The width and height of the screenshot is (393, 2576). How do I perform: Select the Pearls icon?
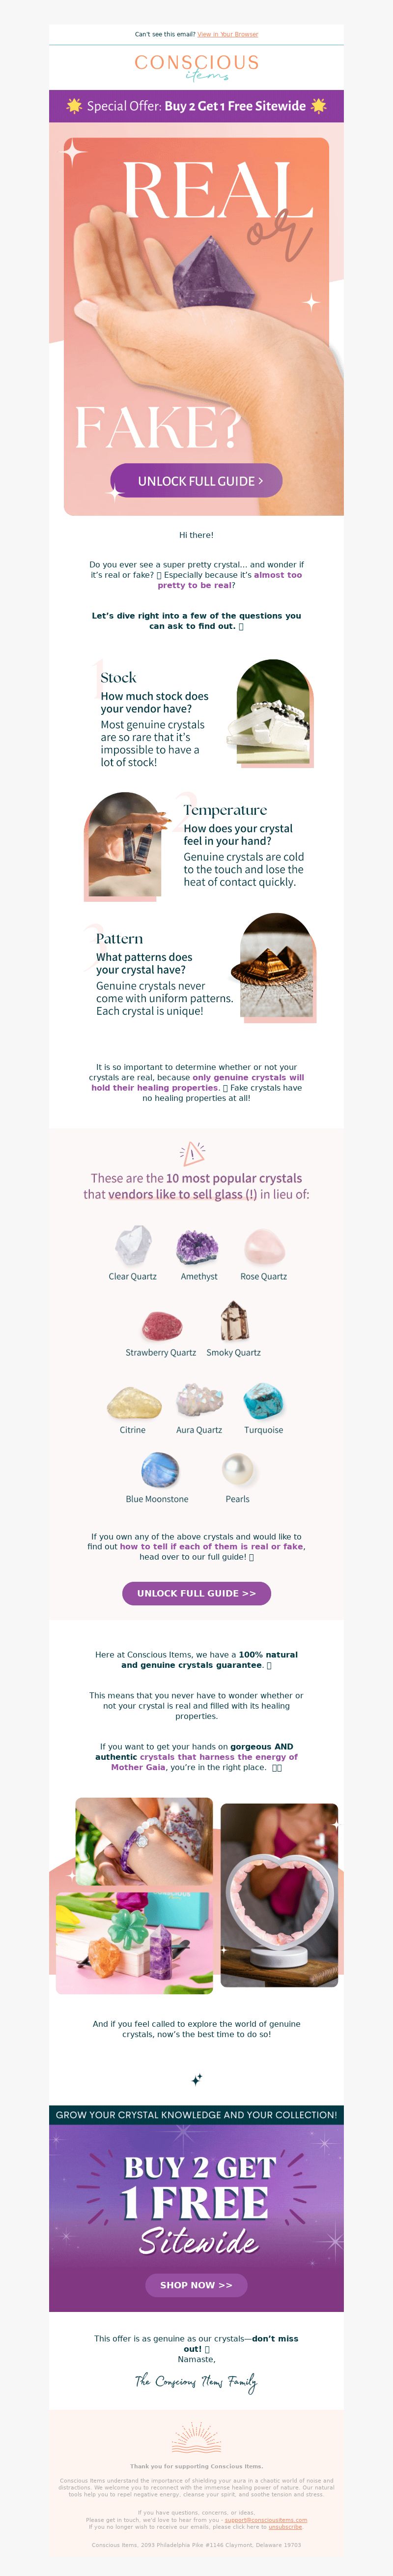(x=238, y=1471)
